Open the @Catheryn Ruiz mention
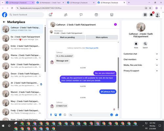Image resolution: width=164 pixels, height=131 pixels. 108,92
